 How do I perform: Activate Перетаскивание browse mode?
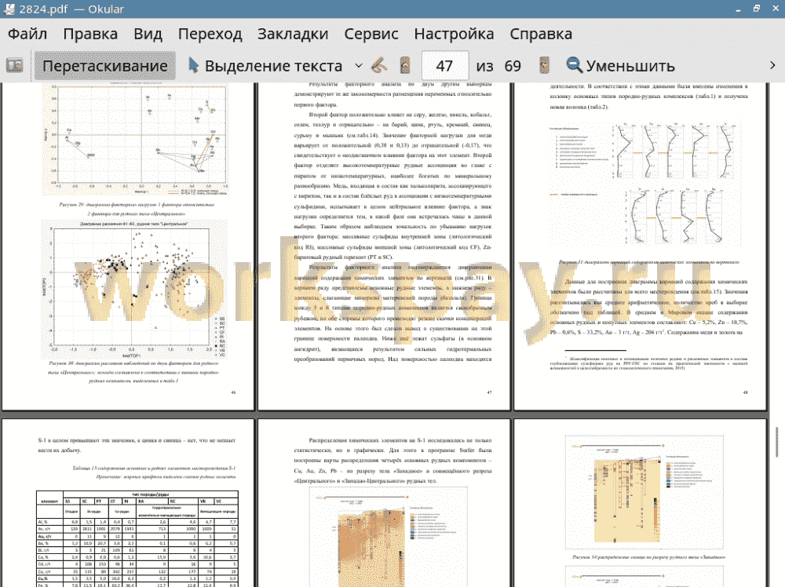(105, 66)
